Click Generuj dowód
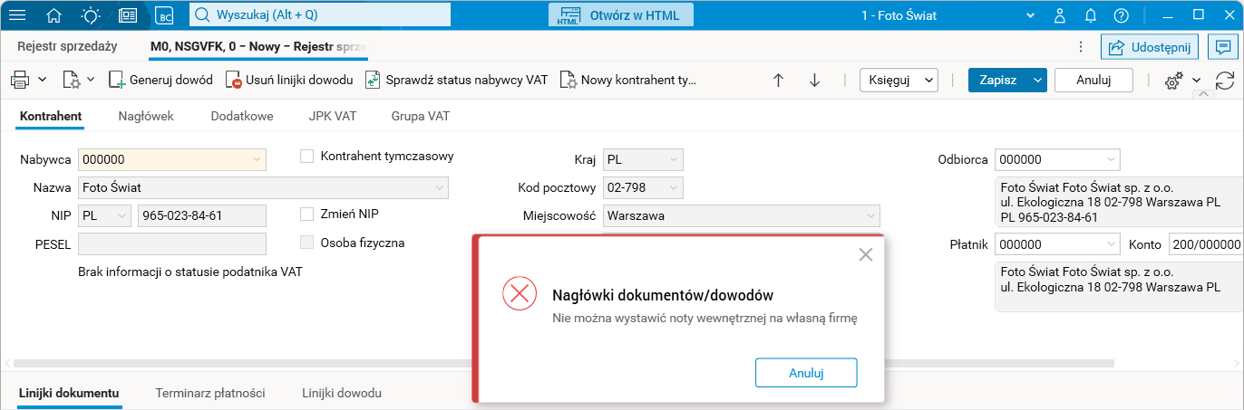 pos(160,80)
